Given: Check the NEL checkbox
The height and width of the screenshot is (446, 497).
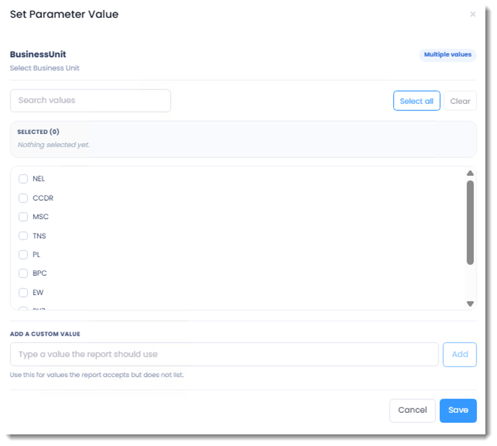Looking at the screenshot, I should coord(23,179).
